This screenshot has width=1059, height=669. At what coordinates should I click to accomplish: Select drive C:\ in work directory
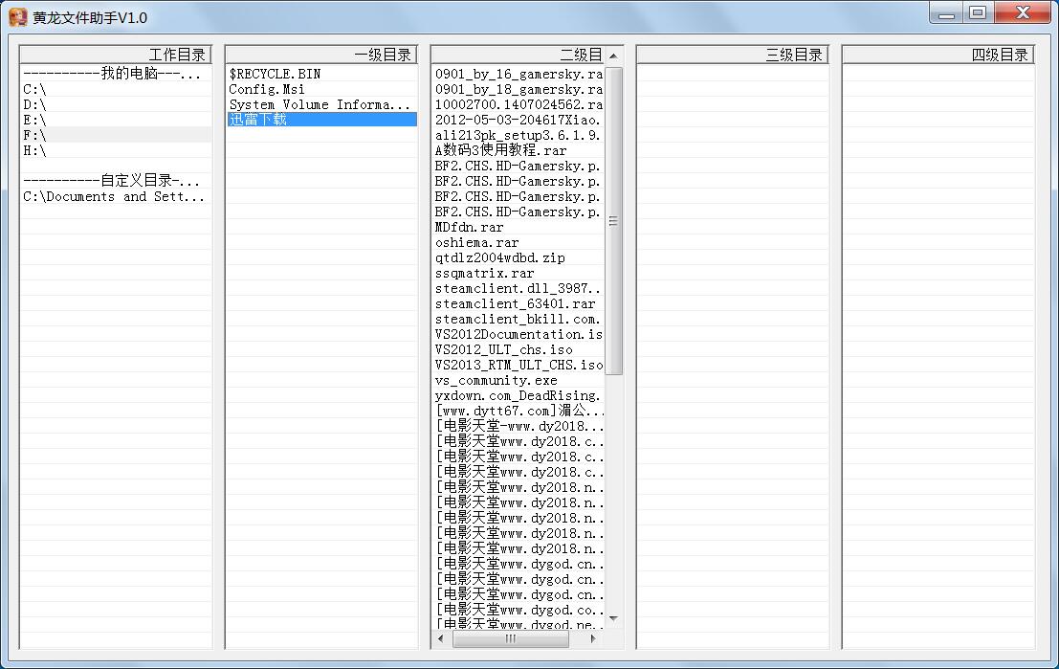116,89
